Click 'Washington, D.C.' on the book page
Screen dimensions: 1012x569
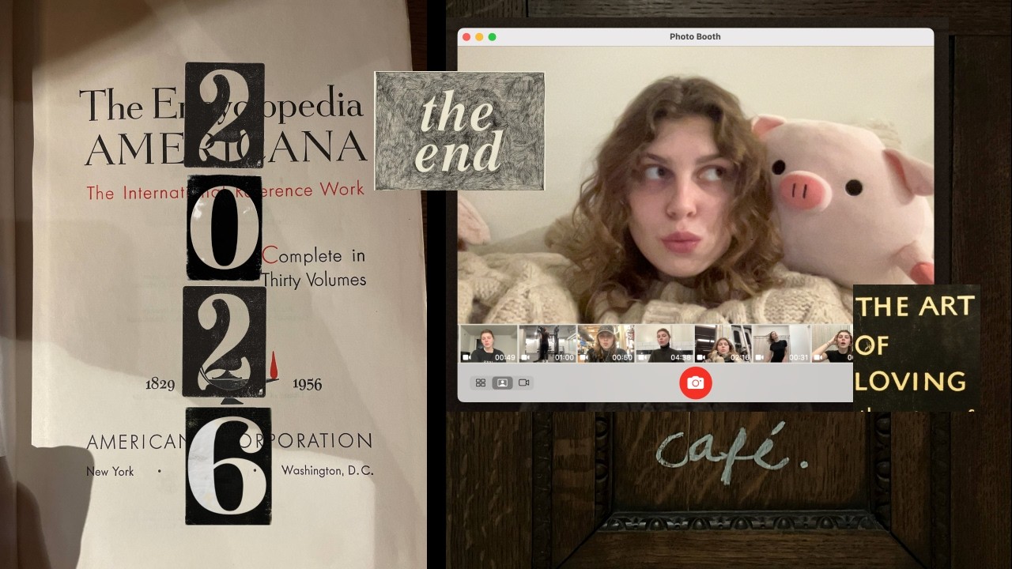(x=327, y=471)
